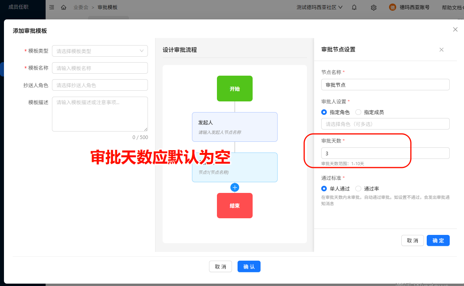Select the 指定角色 radio option
464x286 pixels.
click(324, 112)
